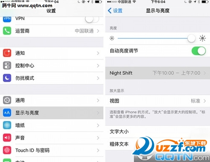The width and height of the screenshot is (210, 162).
Task: Tap the blue AA Display icon
Action: 7,113
